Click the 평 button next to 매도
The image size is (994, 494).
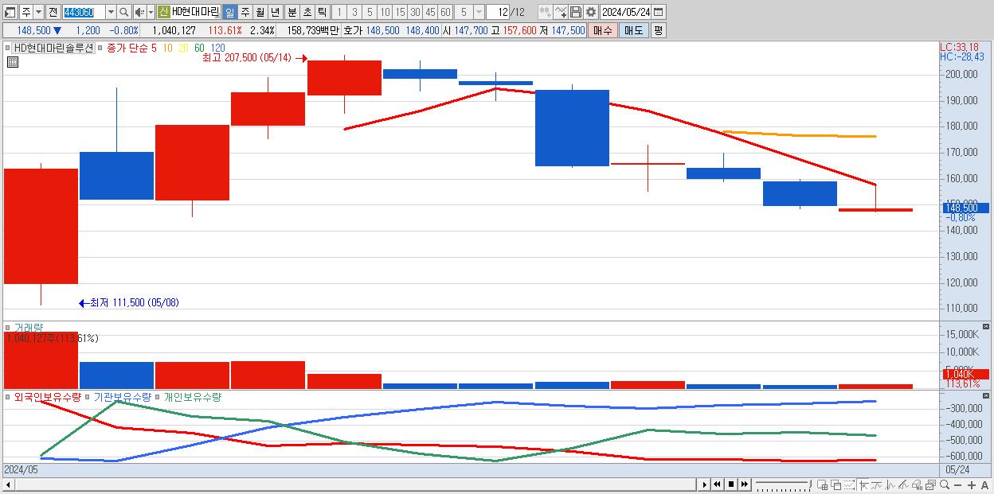658,30
